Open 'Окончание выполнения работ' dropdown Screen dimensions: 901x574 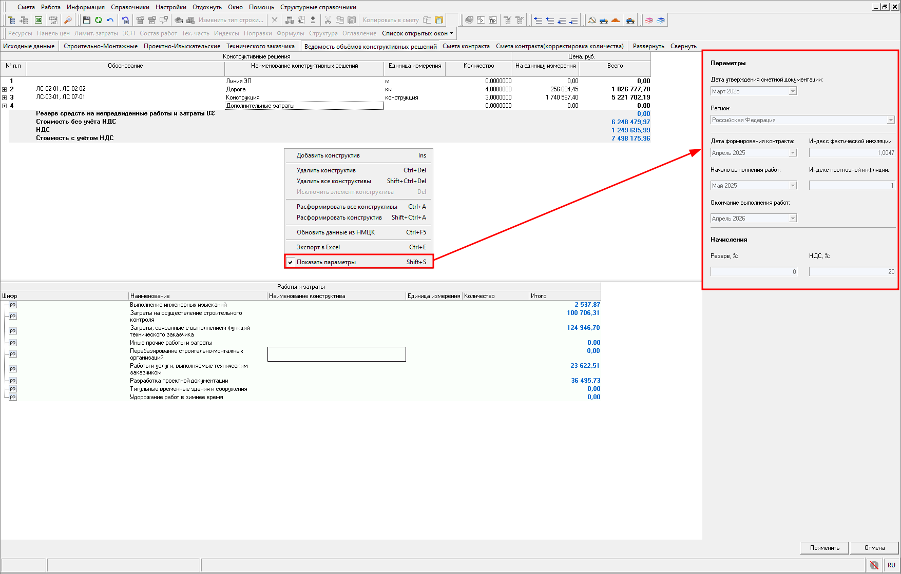coord(793,219)
